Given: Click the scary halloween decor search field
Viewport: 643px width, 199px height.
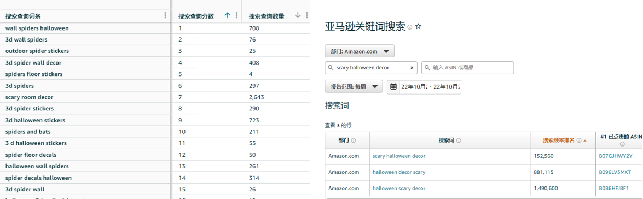Looking at the screenshot, I should (x=370, y=68).
